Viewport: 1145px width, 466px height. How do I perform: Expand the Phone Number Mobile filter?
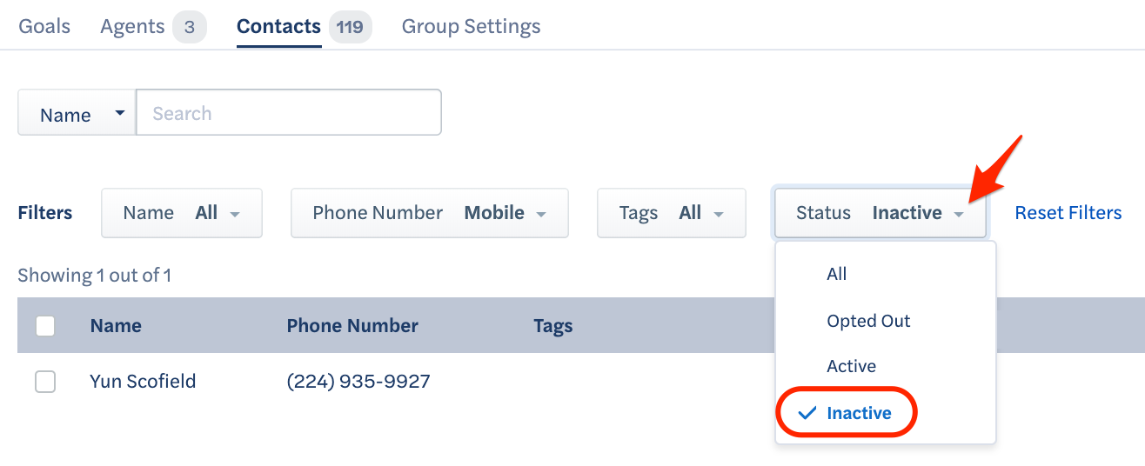coord(430,213)
